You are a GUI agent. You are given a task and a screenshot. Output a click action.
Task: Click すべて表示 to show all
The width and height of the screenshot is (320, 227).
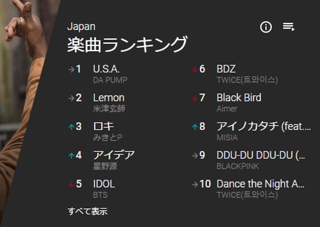pyautogui.click(x=88, y=211)
